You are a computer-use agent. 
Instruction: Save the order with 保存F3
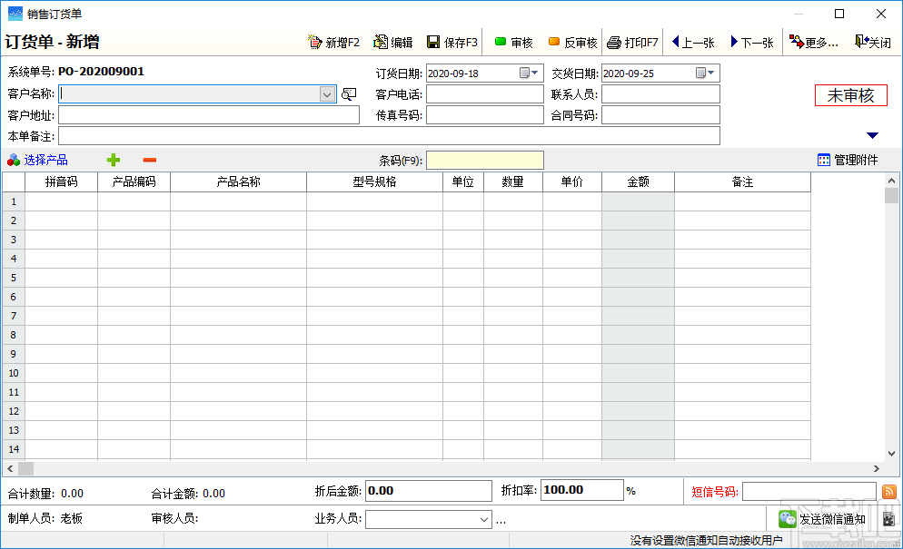(x=452, y=42)
